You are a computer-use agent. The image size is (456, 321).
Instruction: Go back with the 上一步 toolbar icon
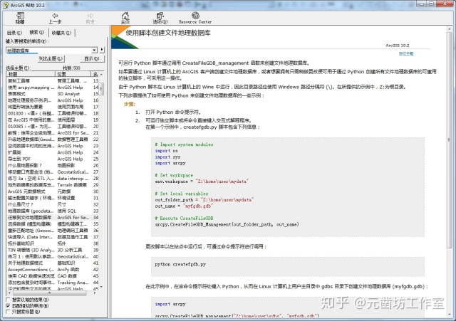[x=55, y=19]
